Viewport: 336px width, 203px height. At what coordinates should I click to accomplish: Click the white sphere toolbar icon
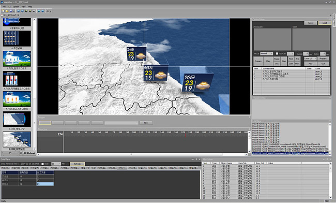click(34, 11)
